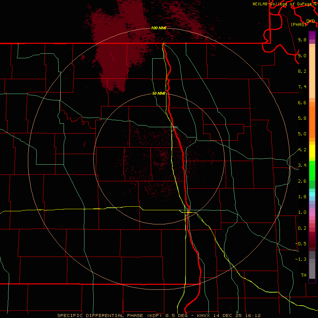
Task: Click the bright green segment of the color bar
Action: 312,170
